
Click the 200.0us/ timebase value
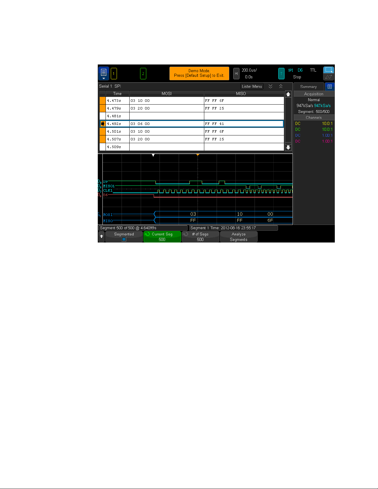[249, 70]
